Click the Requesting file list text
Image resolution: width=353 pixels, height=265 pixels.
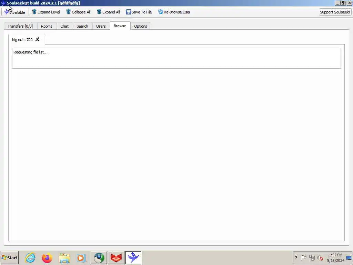(x=30, y=52)
